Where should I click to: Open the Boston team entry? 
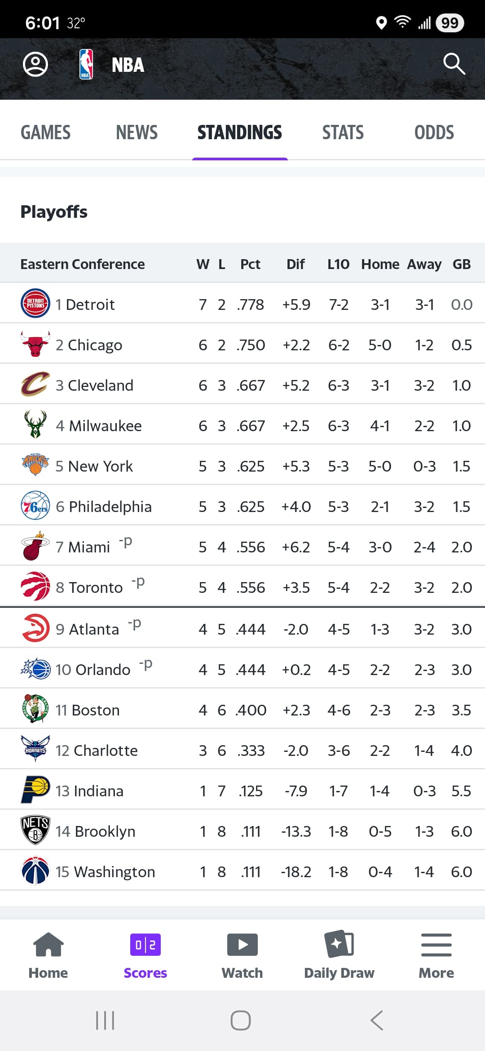tap(95, 710)
